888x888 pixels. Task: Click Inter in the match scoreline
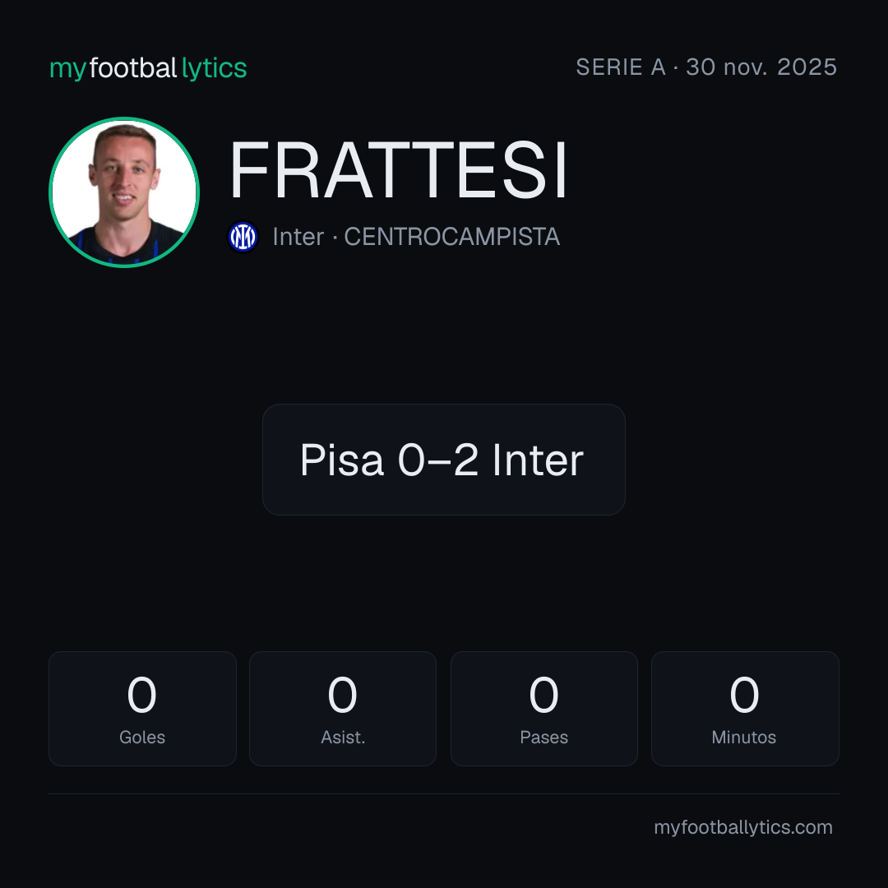[x=538, y=460]
